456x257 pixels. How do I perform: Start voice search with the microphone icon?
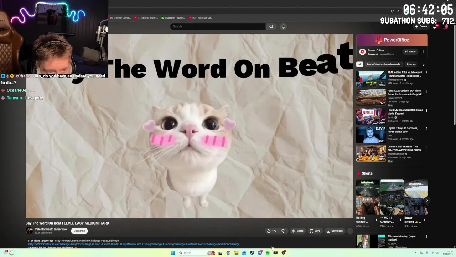(x=283, y=26)
